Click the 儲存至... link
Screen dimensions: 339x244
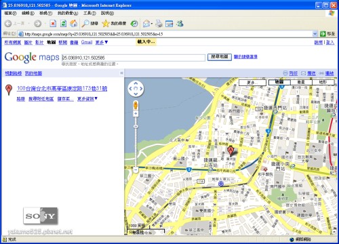point(65,99)
